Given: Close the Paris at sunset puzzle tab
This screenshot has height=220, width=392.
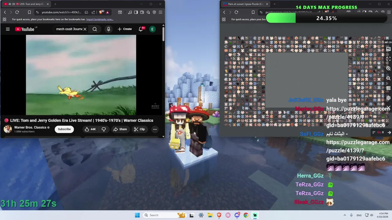Looking at the screenshot, I should coord(267,4).
